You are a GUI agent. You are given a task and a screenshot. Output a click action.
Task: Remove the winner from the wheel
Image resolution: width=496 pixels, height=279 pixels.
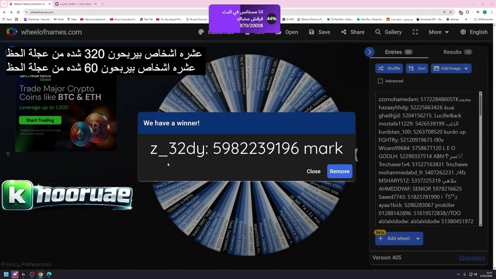pos(339,171)
